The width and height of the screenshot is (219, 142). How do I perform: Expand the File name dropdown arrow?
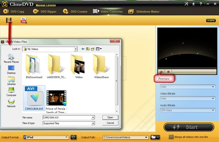[x=93, y=118]
